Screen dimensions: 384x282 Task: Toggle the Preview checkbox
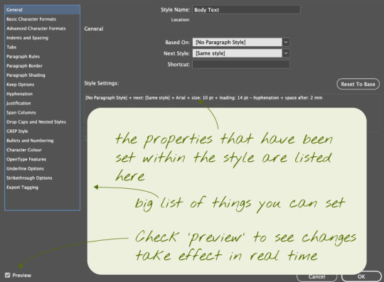pyautogui.click(x=8, y=275)
